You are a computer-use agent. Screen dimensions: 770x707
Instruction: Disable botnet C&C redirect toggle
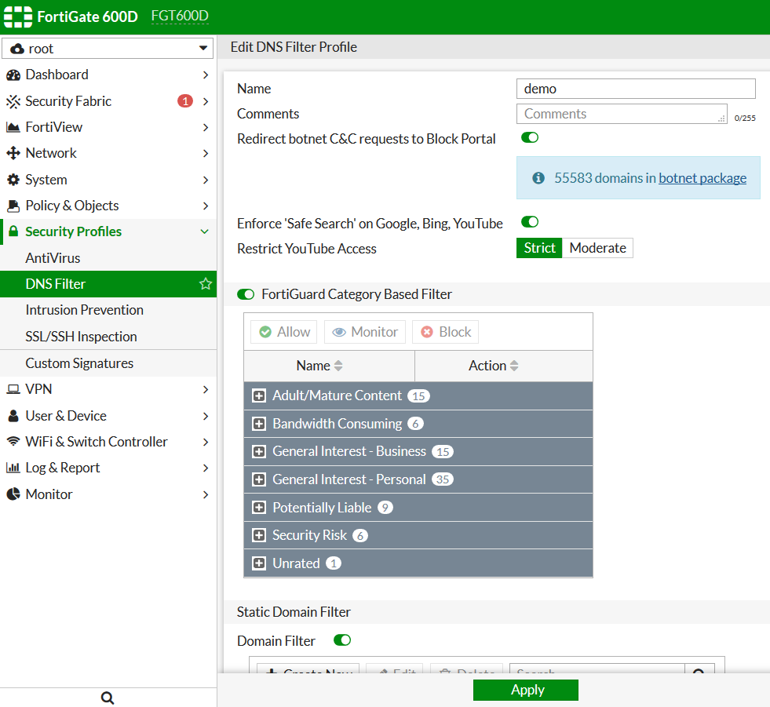pos(530,138)
